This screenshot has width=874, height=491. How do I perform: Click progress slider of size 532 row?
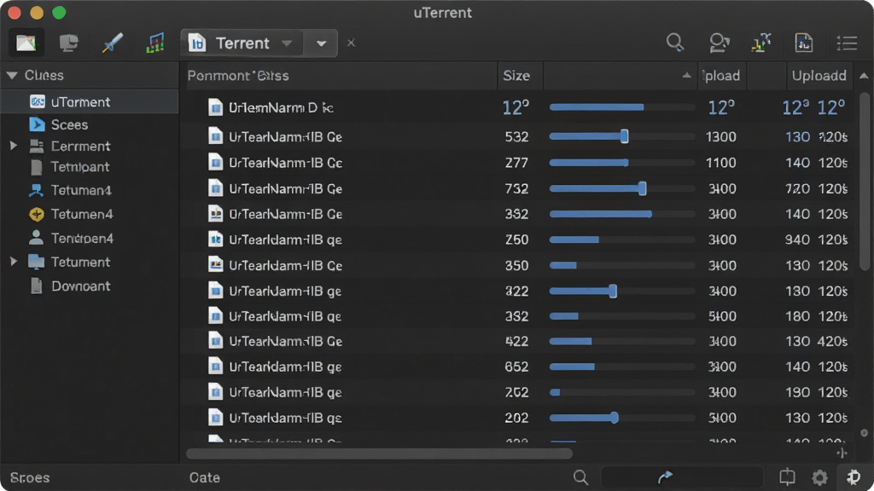click(624, 136)
